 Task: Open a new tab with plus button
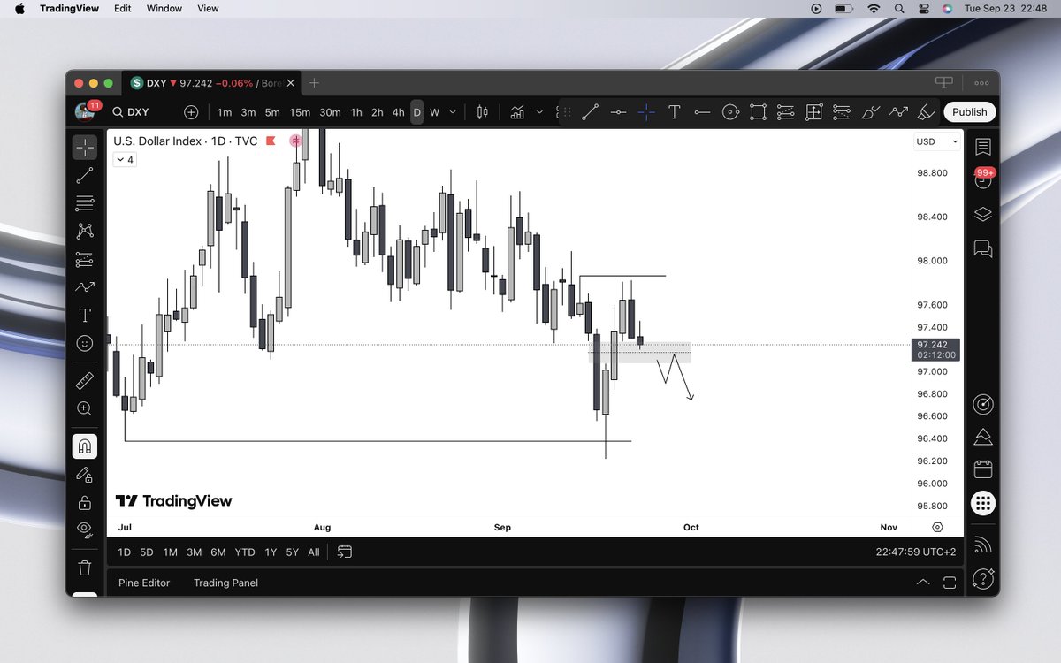point(314,83)
